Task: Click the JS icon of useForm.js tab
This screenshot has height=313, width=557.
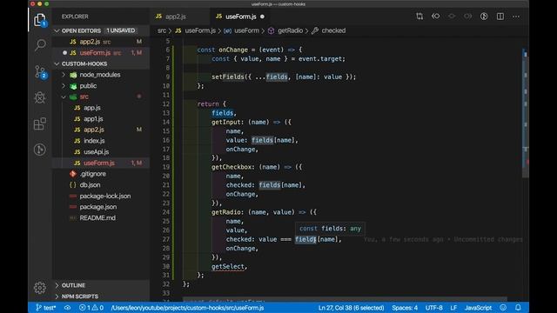Action: tap(218, 17)
